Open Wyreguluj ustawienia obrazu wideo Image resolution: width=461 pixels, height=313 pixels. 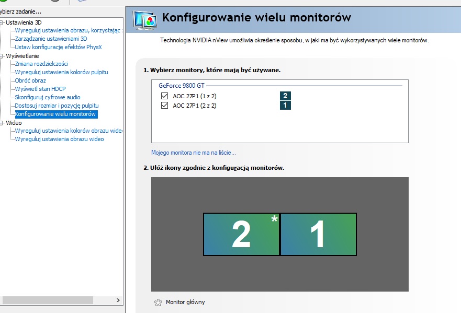pos(59,139)
